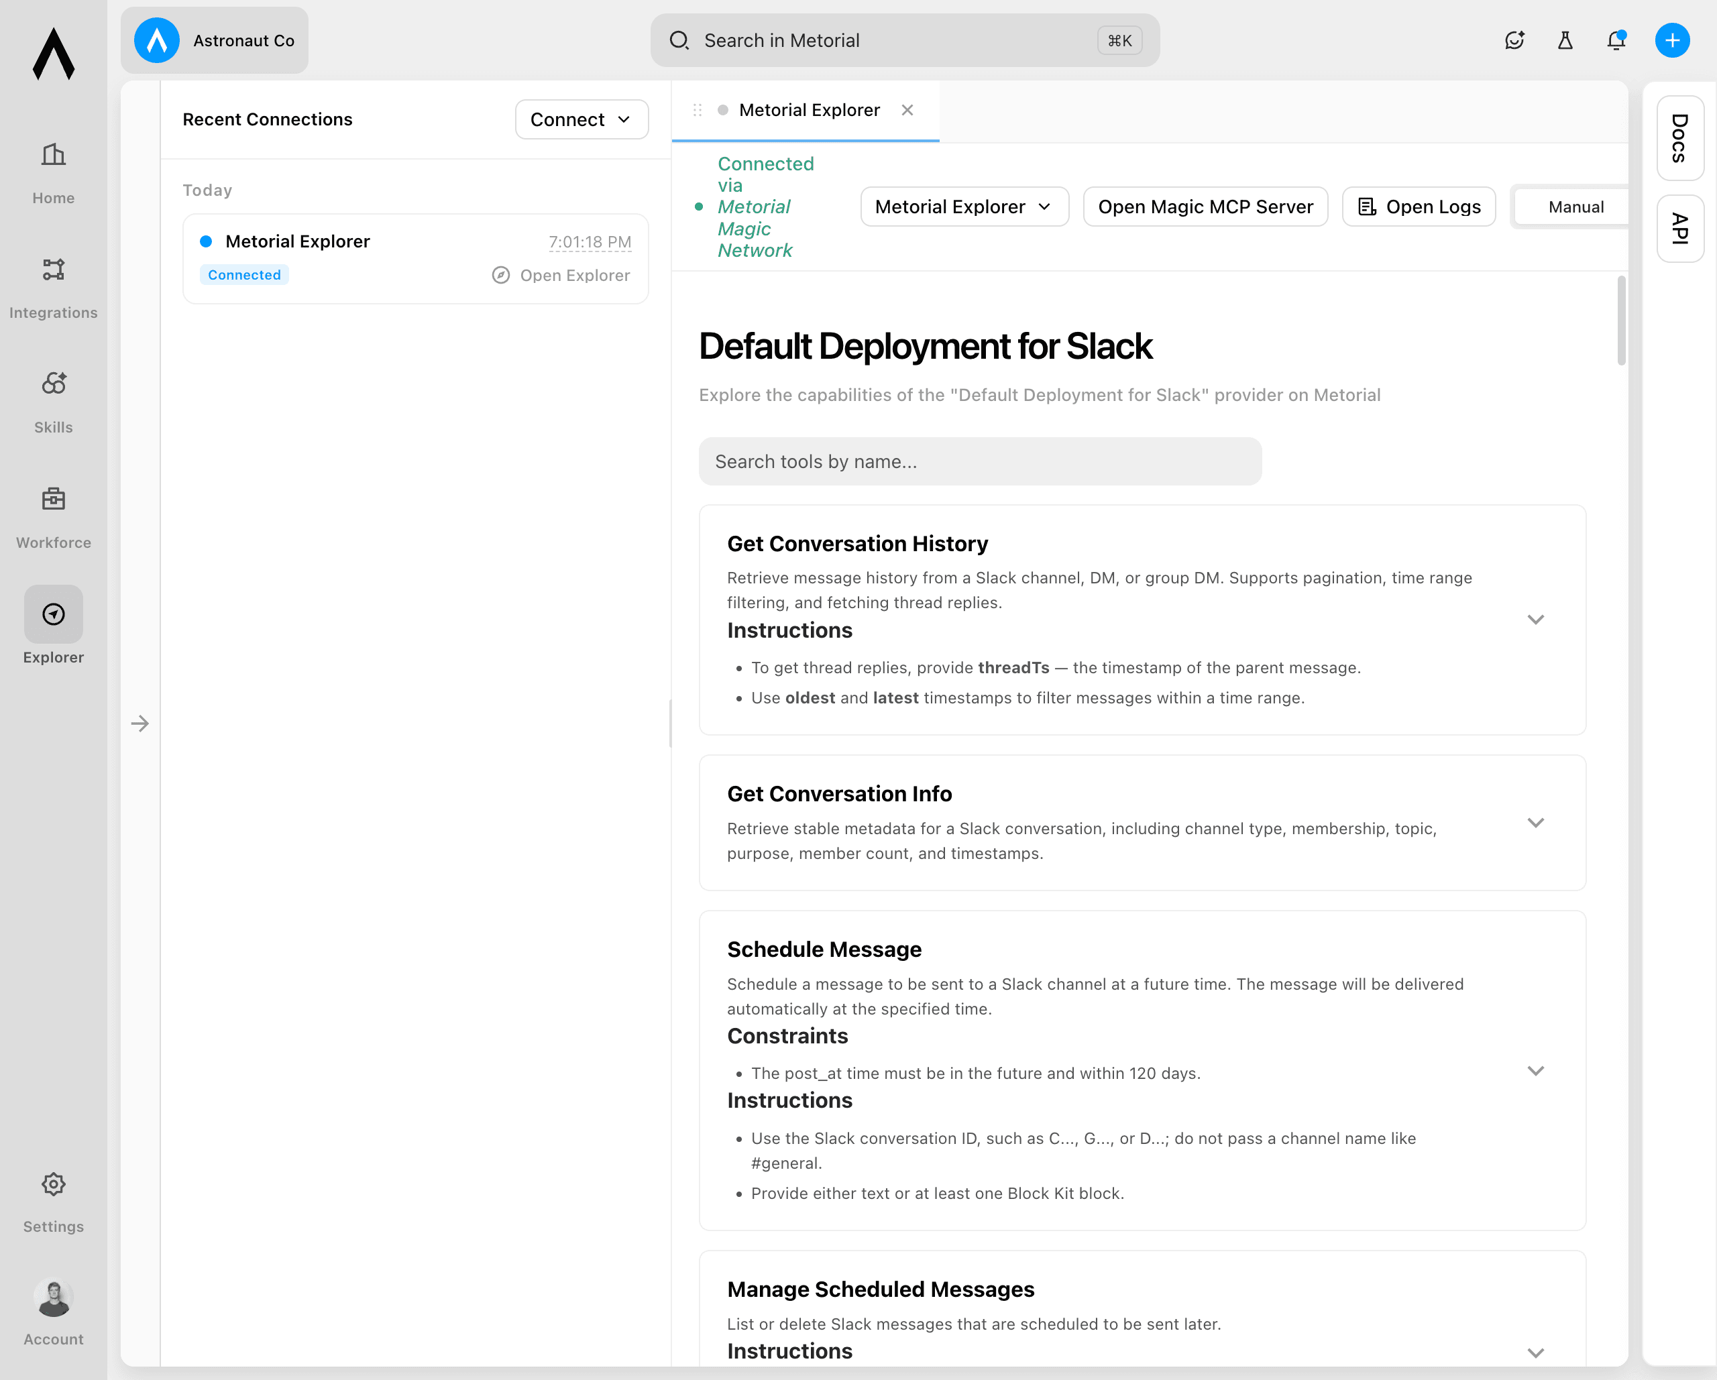Focus the Search in Metorial field
Screen dimensions: 1717x1380
pos(905,41)
